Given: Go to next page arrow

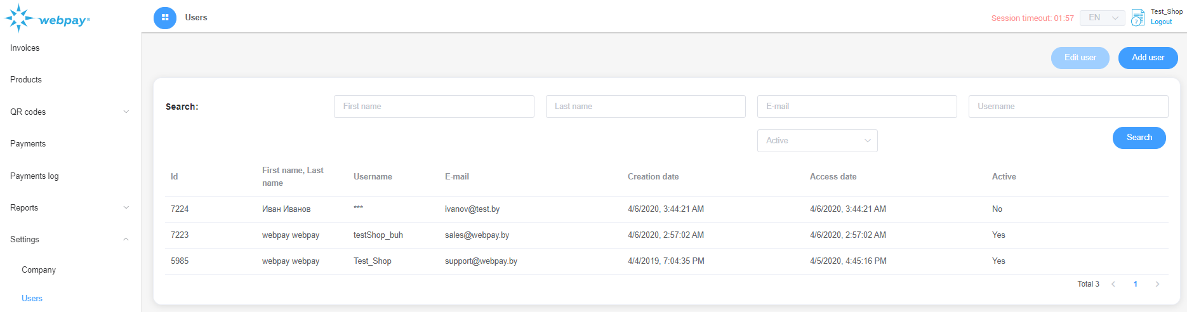Looking at the screenshot, I should click(x=1157, y=284).
